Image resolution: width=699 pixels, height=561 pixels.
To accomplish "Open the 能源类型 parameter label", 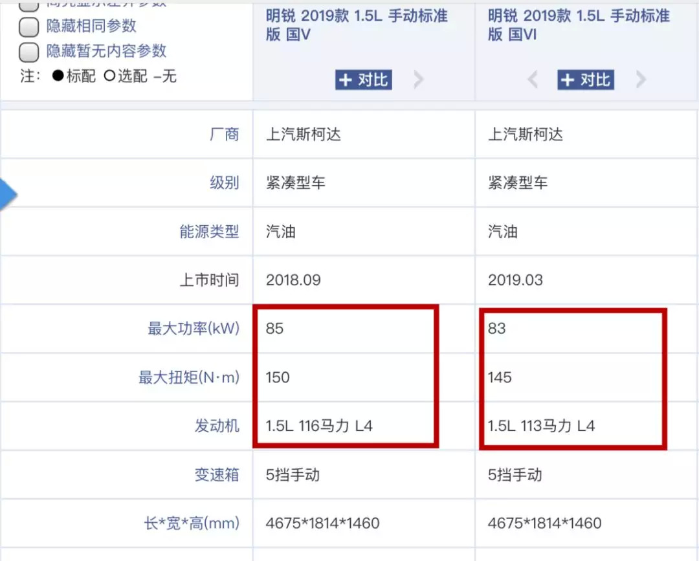I will 209,232.
